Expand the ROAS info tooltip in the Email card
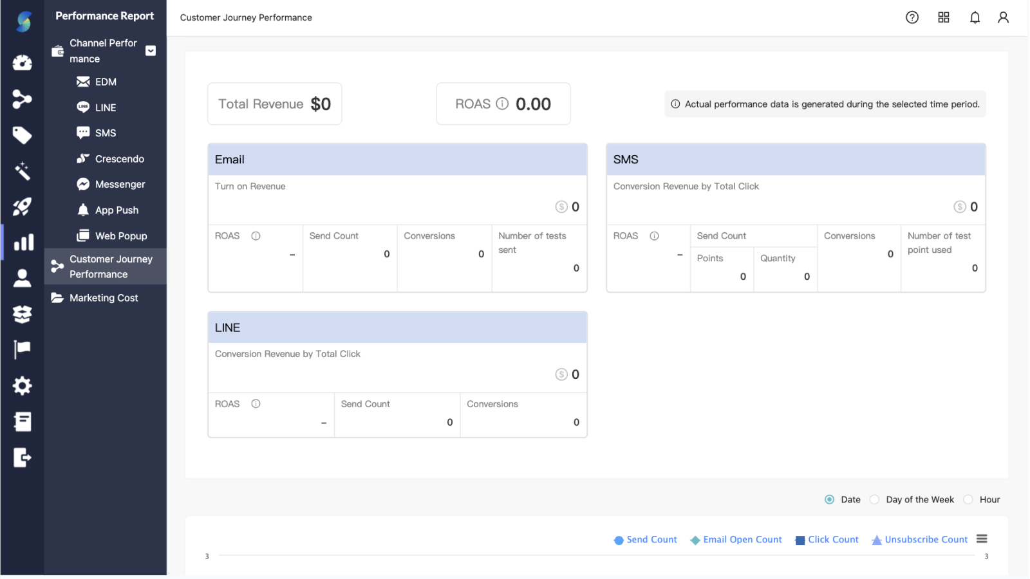The height and width of the screenshot is (579, 1030). 256,235
